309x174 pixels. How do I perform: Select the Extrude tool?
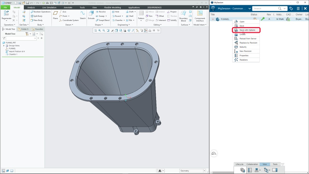pyautogui.click(x=91, y=15)
